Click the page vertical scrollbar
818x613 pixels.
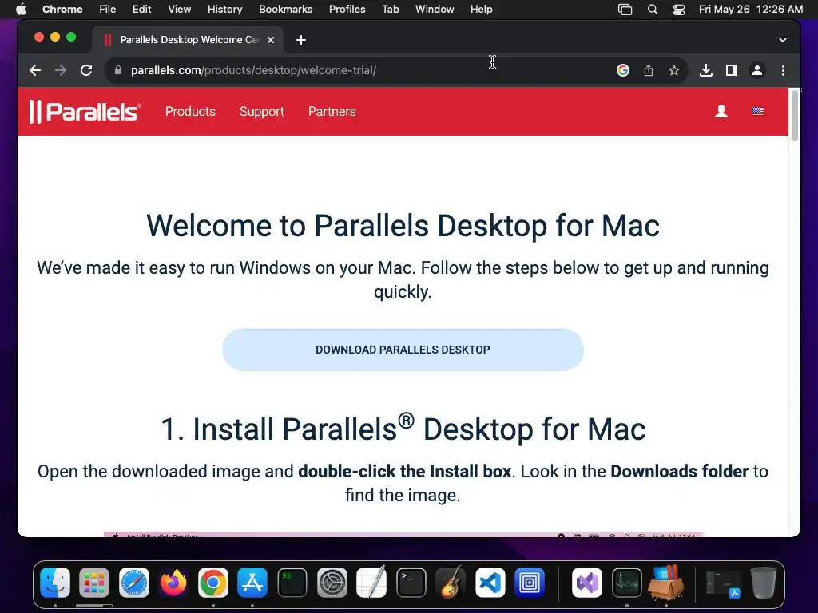tap(795, 116)
